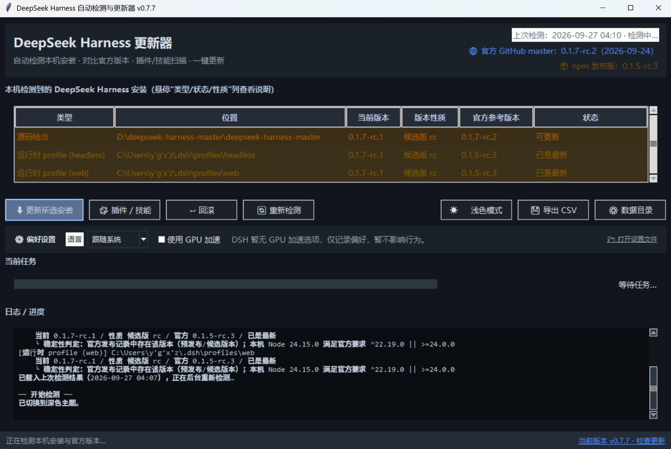Click the 官方参考版本 column header
671x449 pixels.
[x=496, y=117]
